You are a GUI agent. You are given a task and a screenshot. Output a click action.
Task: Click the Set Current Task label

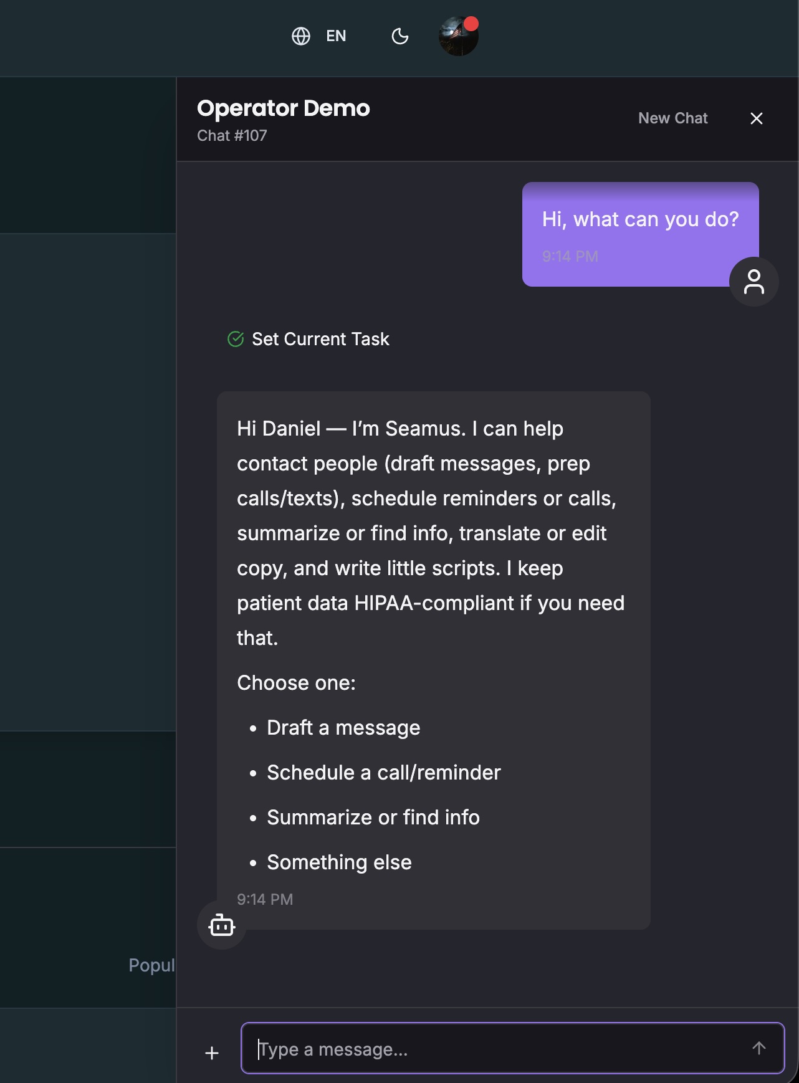[x=320, y=338]
